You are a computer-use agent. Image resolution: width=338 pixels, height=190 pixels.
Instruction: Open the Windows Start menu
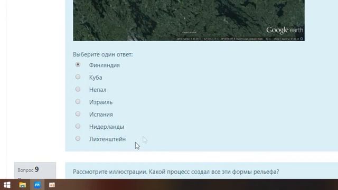[7, 185]
